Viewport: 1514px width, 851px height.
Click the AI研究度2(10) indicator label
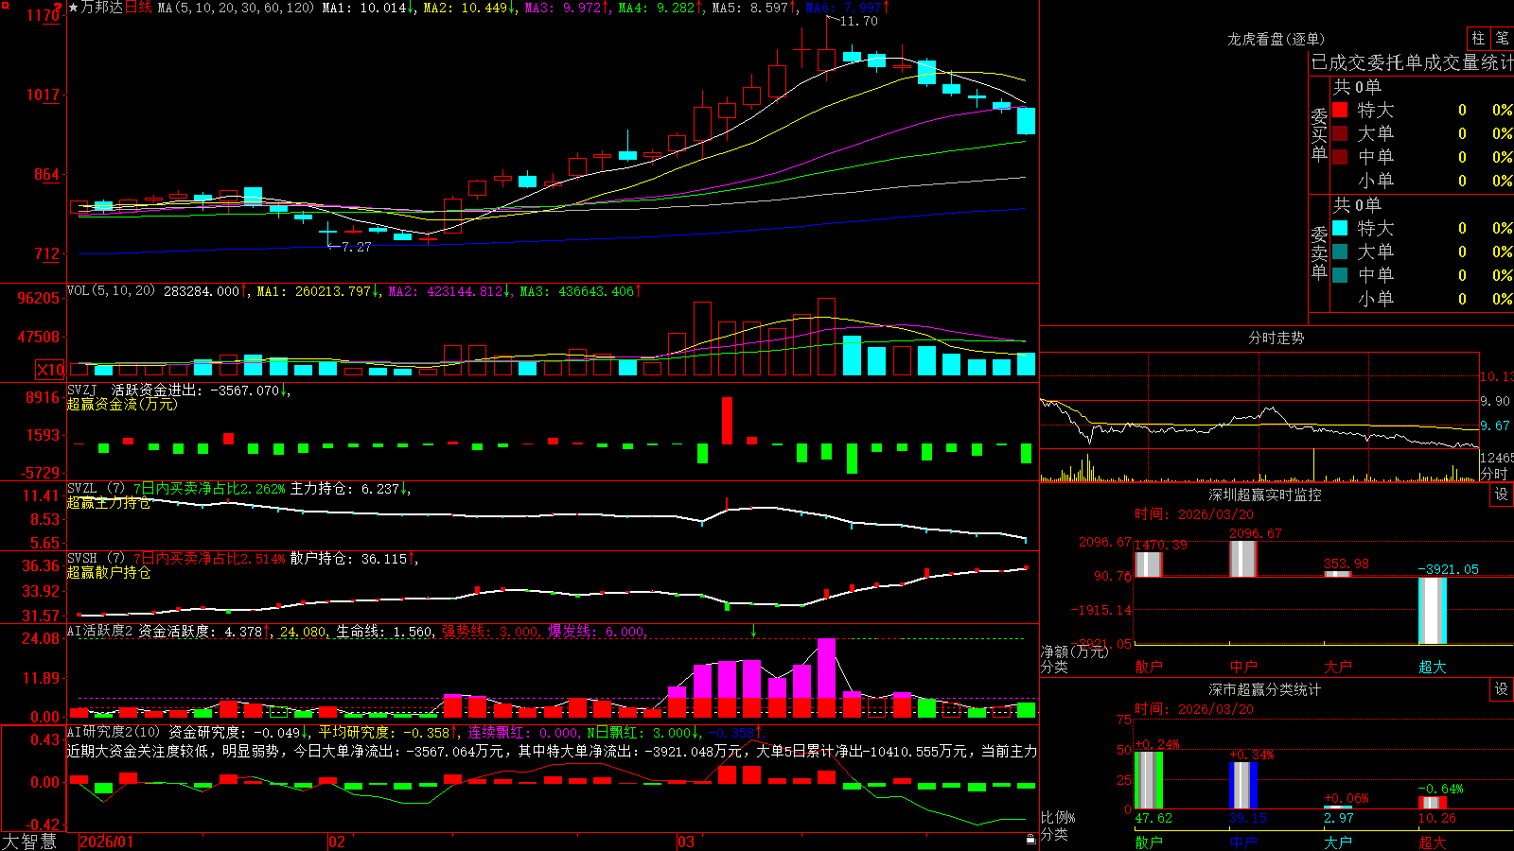pos(114,732)
